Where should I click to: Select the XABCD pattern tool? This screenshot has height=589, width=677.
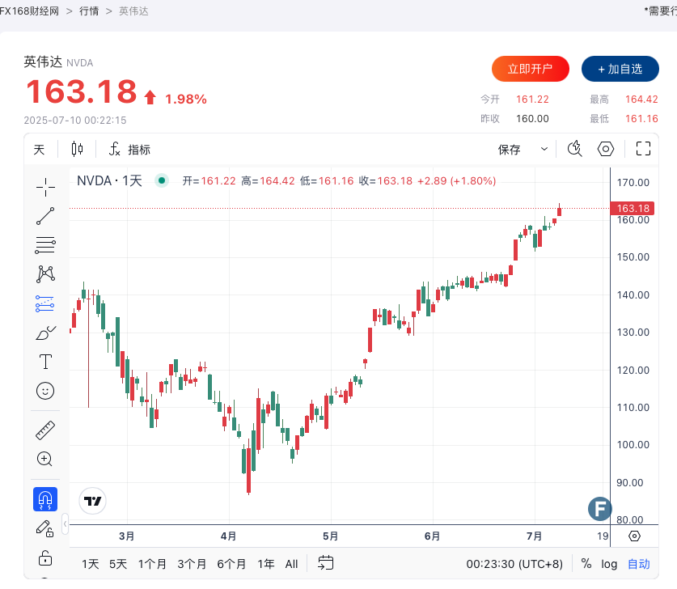pyautogui.click(x=45, y=274)
